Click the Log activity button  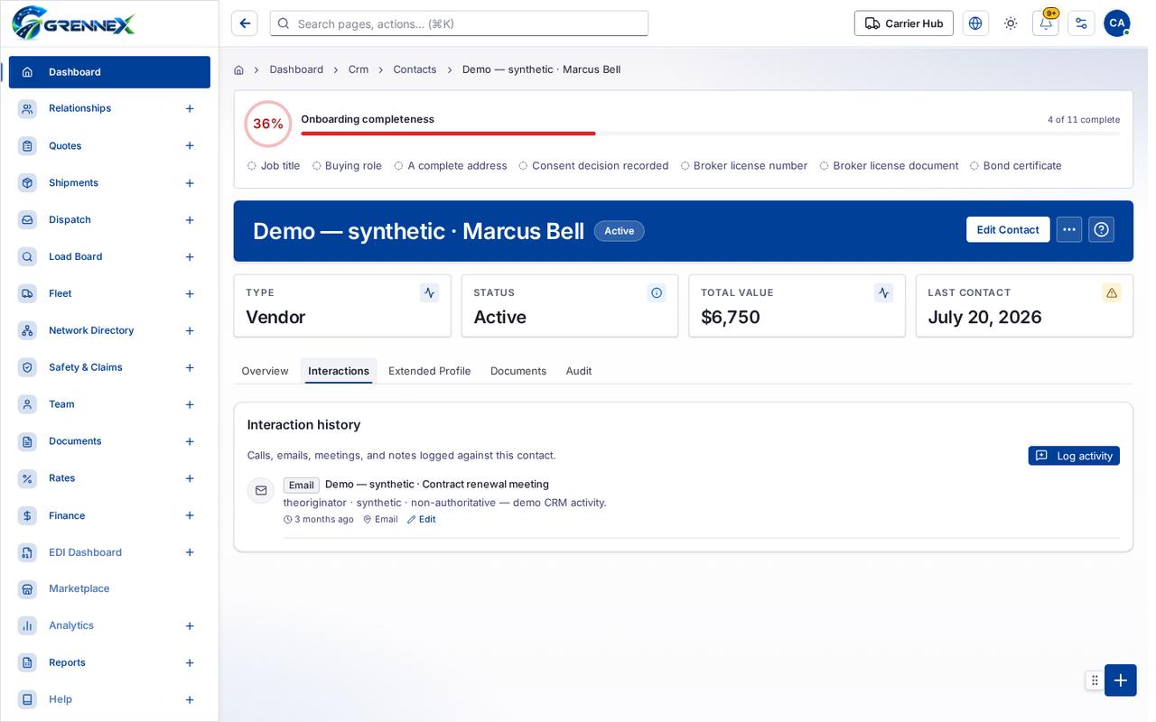tap(1074, 456)
